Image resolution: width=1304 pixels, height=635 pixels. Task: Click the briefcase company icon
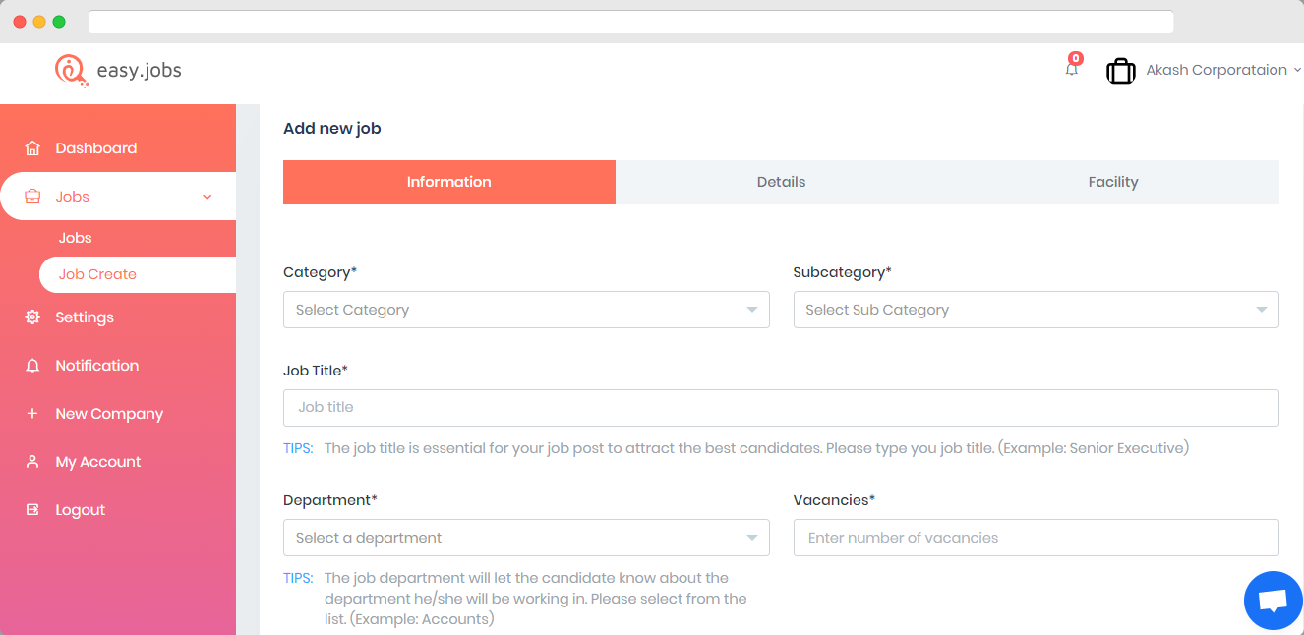[1121, 71]
